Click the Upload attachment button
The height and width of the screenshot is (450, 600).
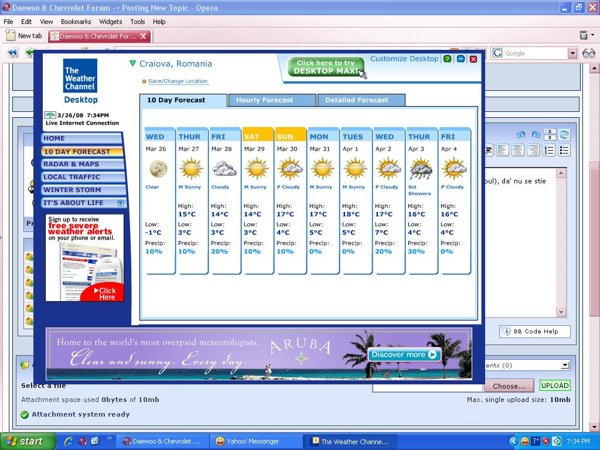pos(555,386)
